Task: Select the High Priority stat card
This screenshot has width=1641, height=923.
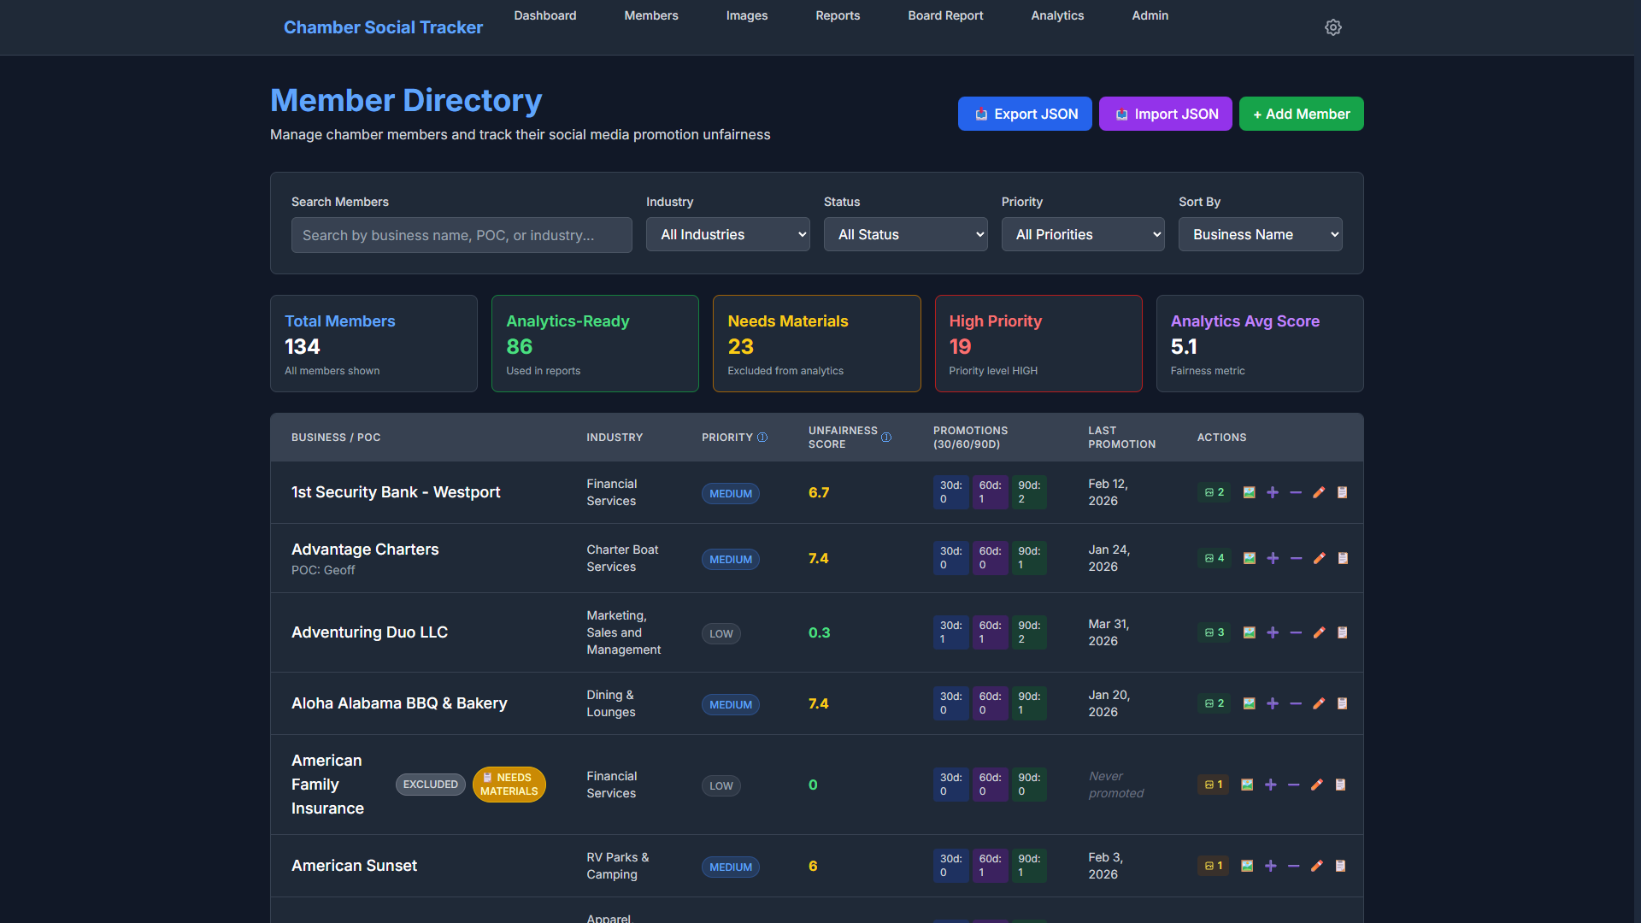Action: click(x=1038, y=344)
